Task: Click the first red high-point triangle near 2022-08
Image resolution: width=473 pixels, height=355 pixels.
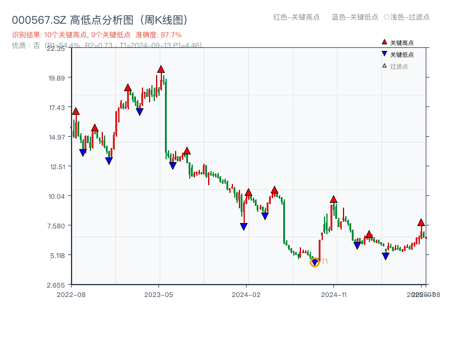Action: 76,110
